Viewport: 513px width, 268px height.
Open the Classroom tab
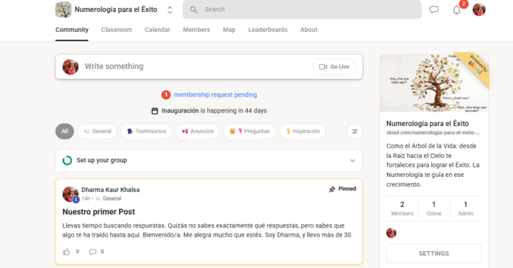coord(116,30)
